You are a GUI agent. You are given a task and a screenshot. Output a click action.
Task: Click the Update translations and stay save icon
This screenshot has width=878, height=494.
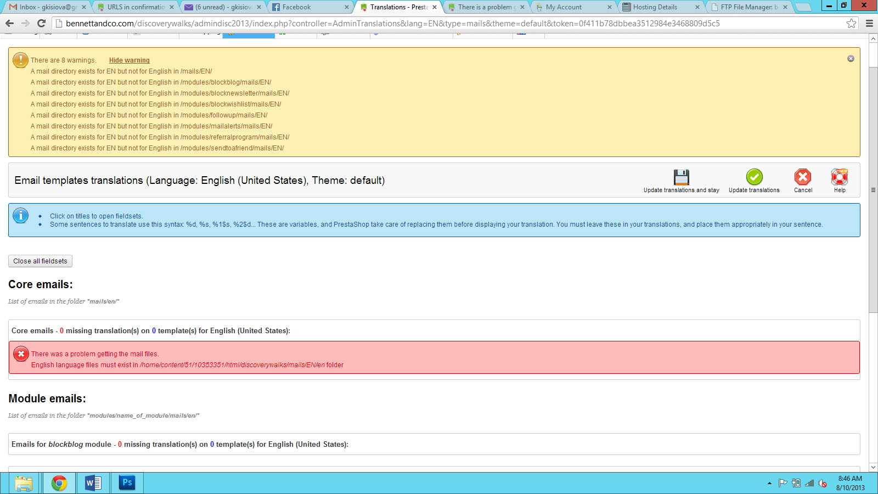(681, 177)
